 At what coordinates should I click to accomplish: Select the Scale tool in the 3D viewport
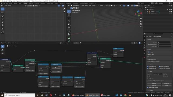69,24
